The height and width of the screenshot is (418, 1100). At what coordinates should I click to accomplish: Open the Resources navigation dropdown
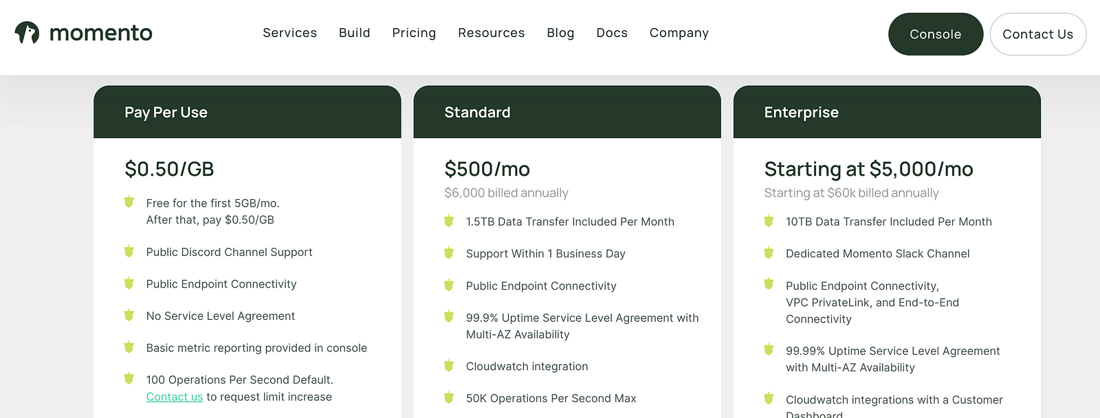(491, 33)
